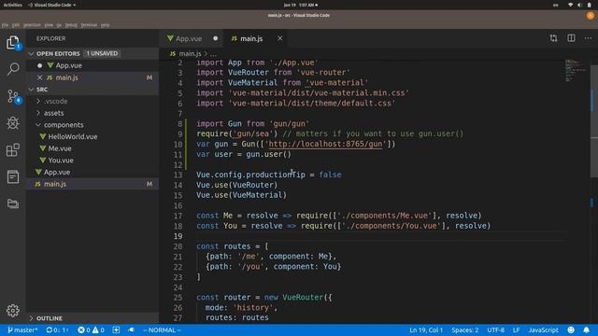598x336 pixels.
Task: Select App.vue in Open Editors list
Action: [68, 65]
